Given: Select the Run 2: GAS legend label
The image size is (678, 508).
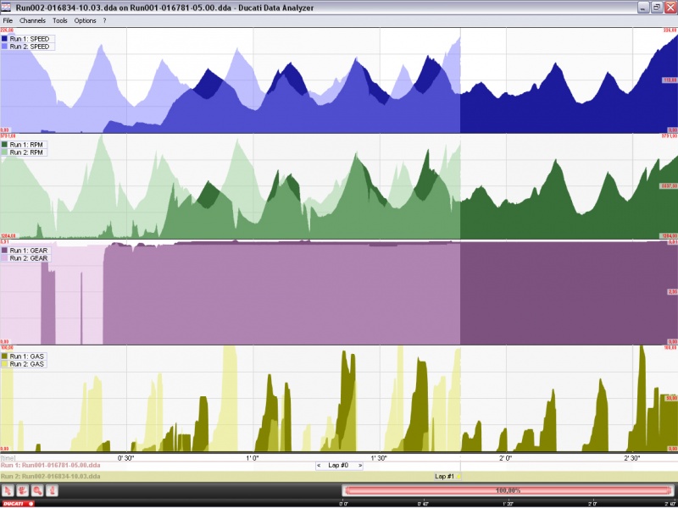Looking at the screenshot, I should [26, 364].
